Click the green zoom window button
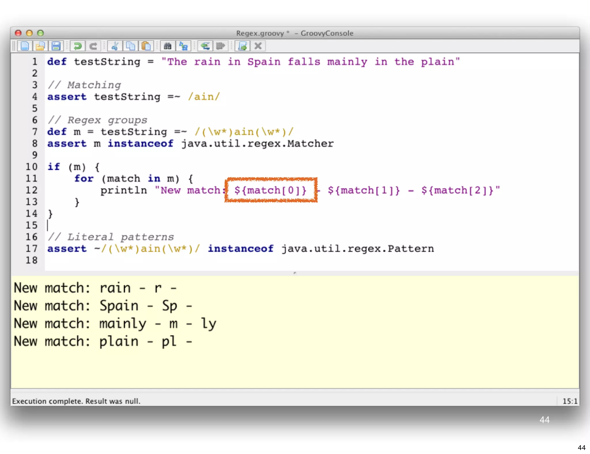This screenshot has height=454, width=590. (40, 33)
